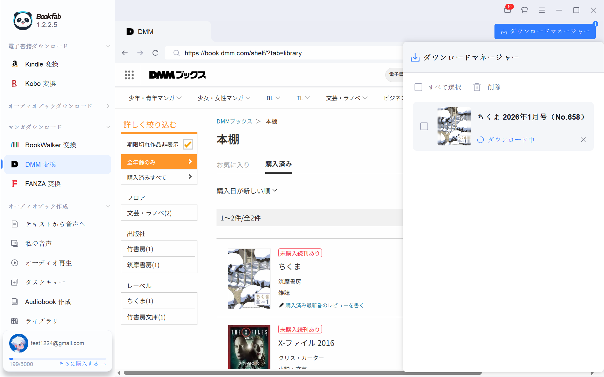The image size is (604, 377).
Task: Open the Kobo 変換 converter
Action: (40, 83)
